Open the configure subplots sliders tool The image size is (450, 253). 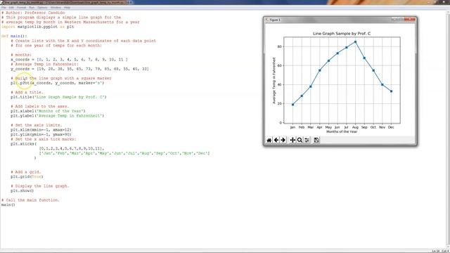(307, 140)
